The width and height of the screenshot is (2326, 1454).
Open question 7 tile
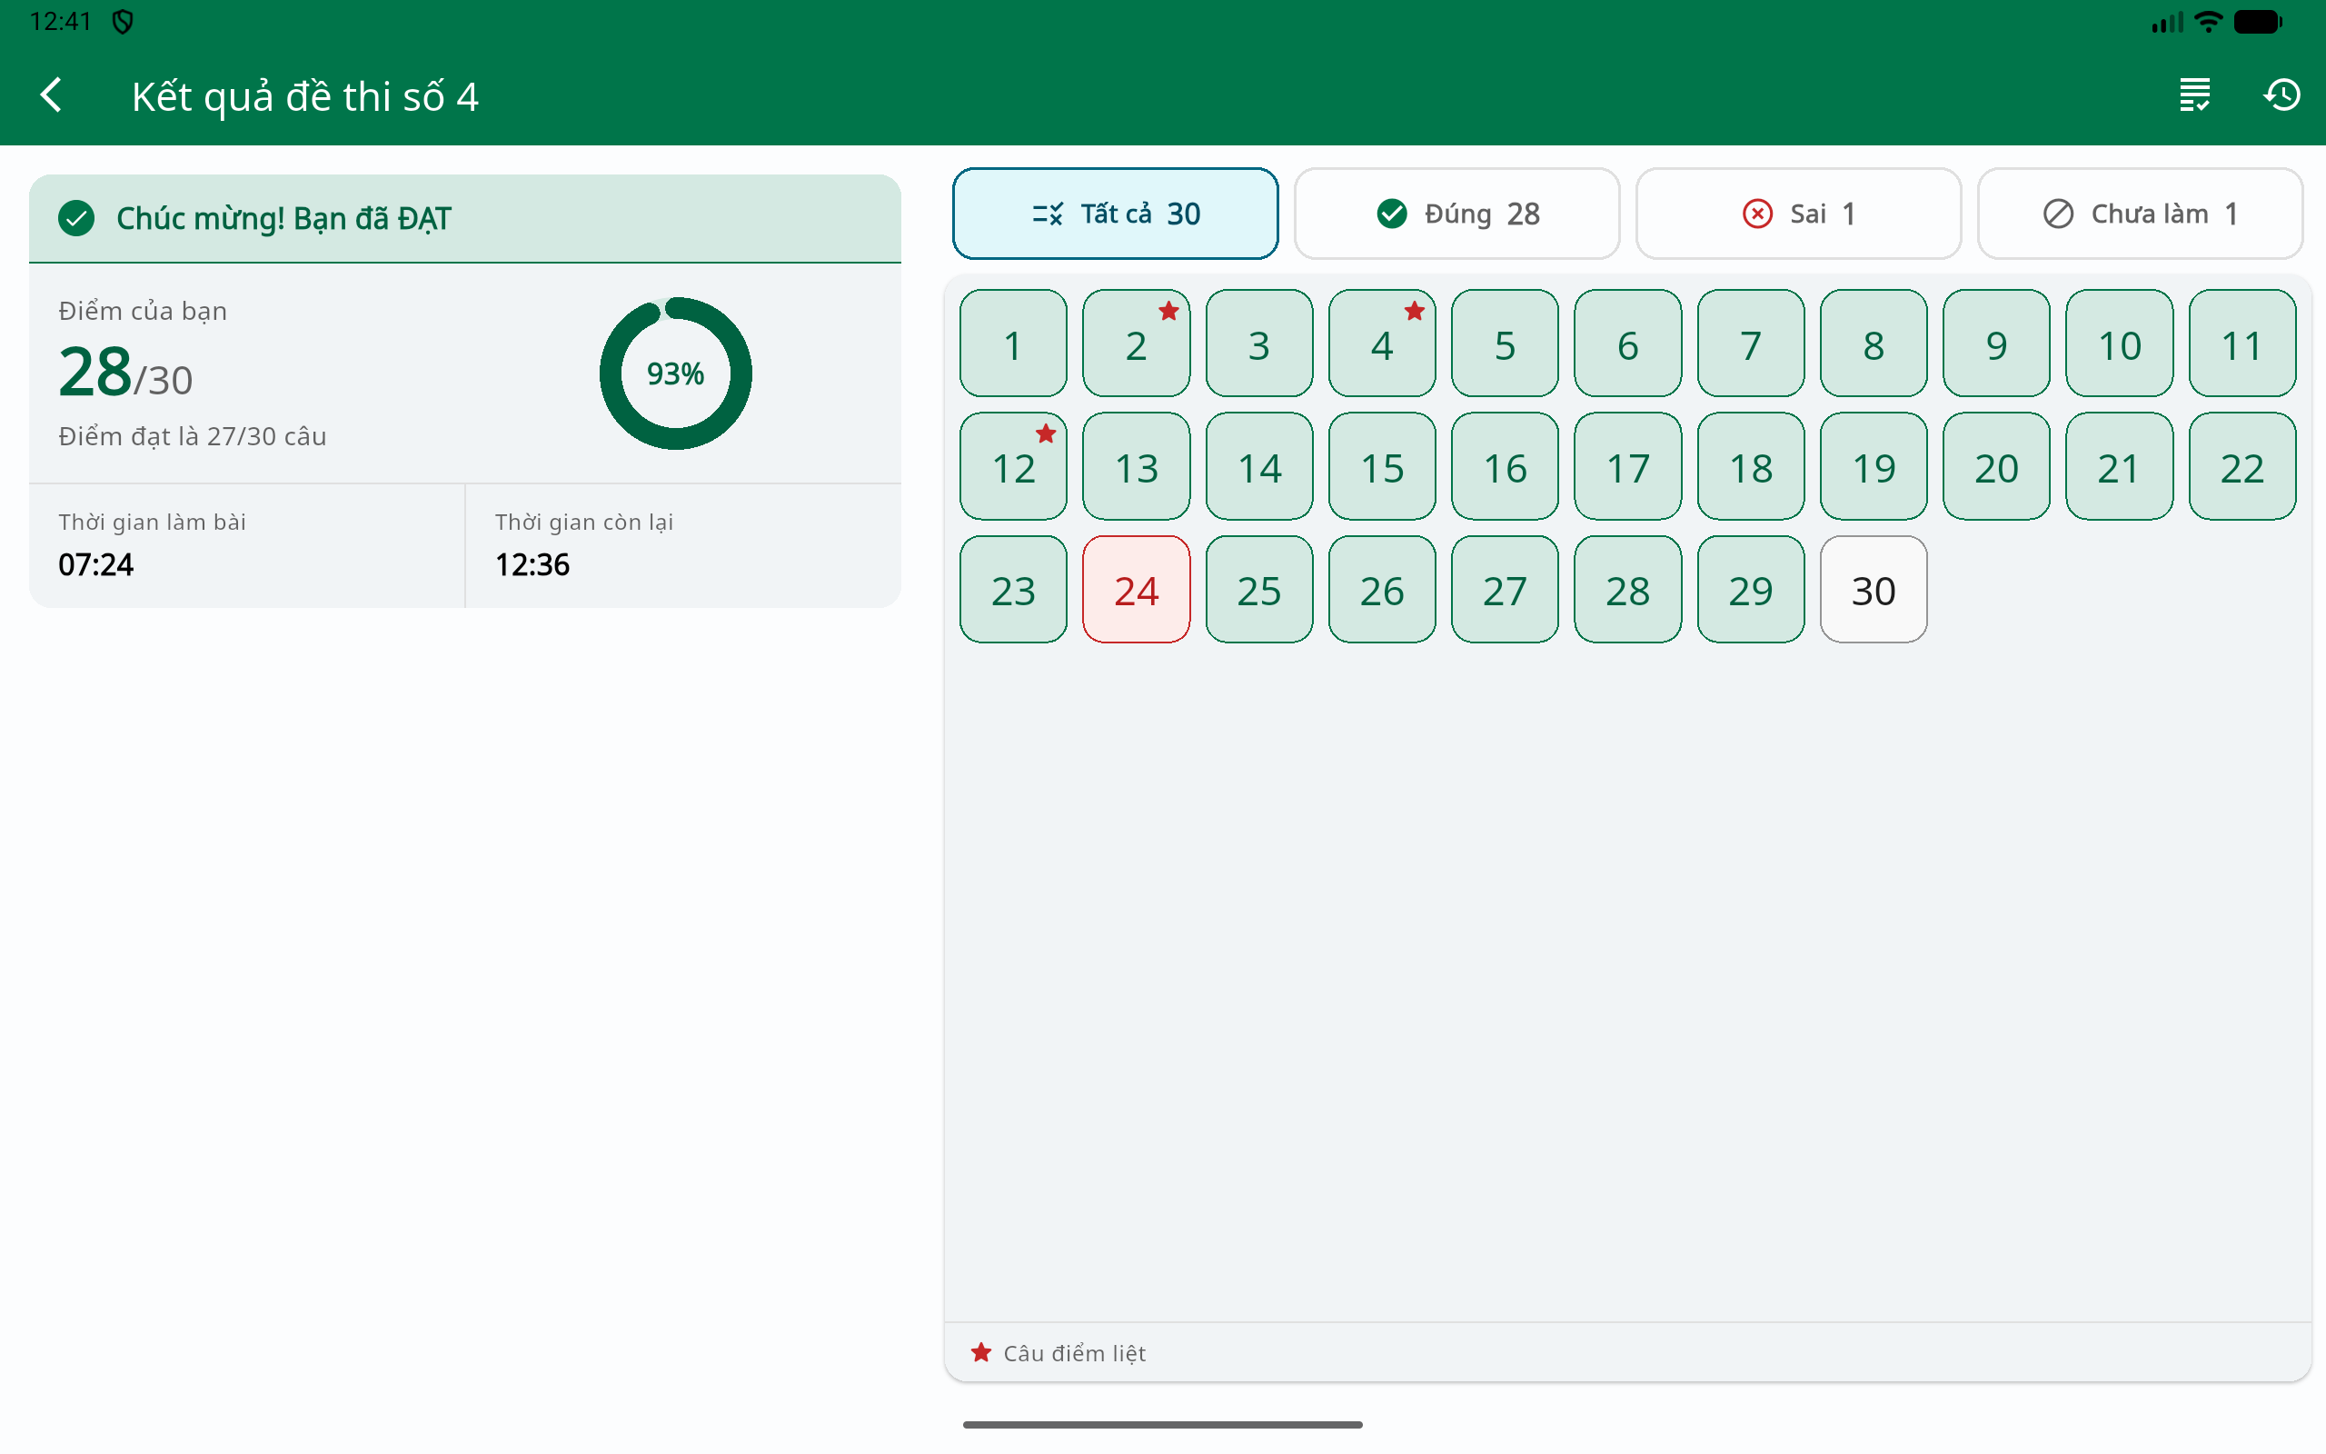tap(1751, 344)
